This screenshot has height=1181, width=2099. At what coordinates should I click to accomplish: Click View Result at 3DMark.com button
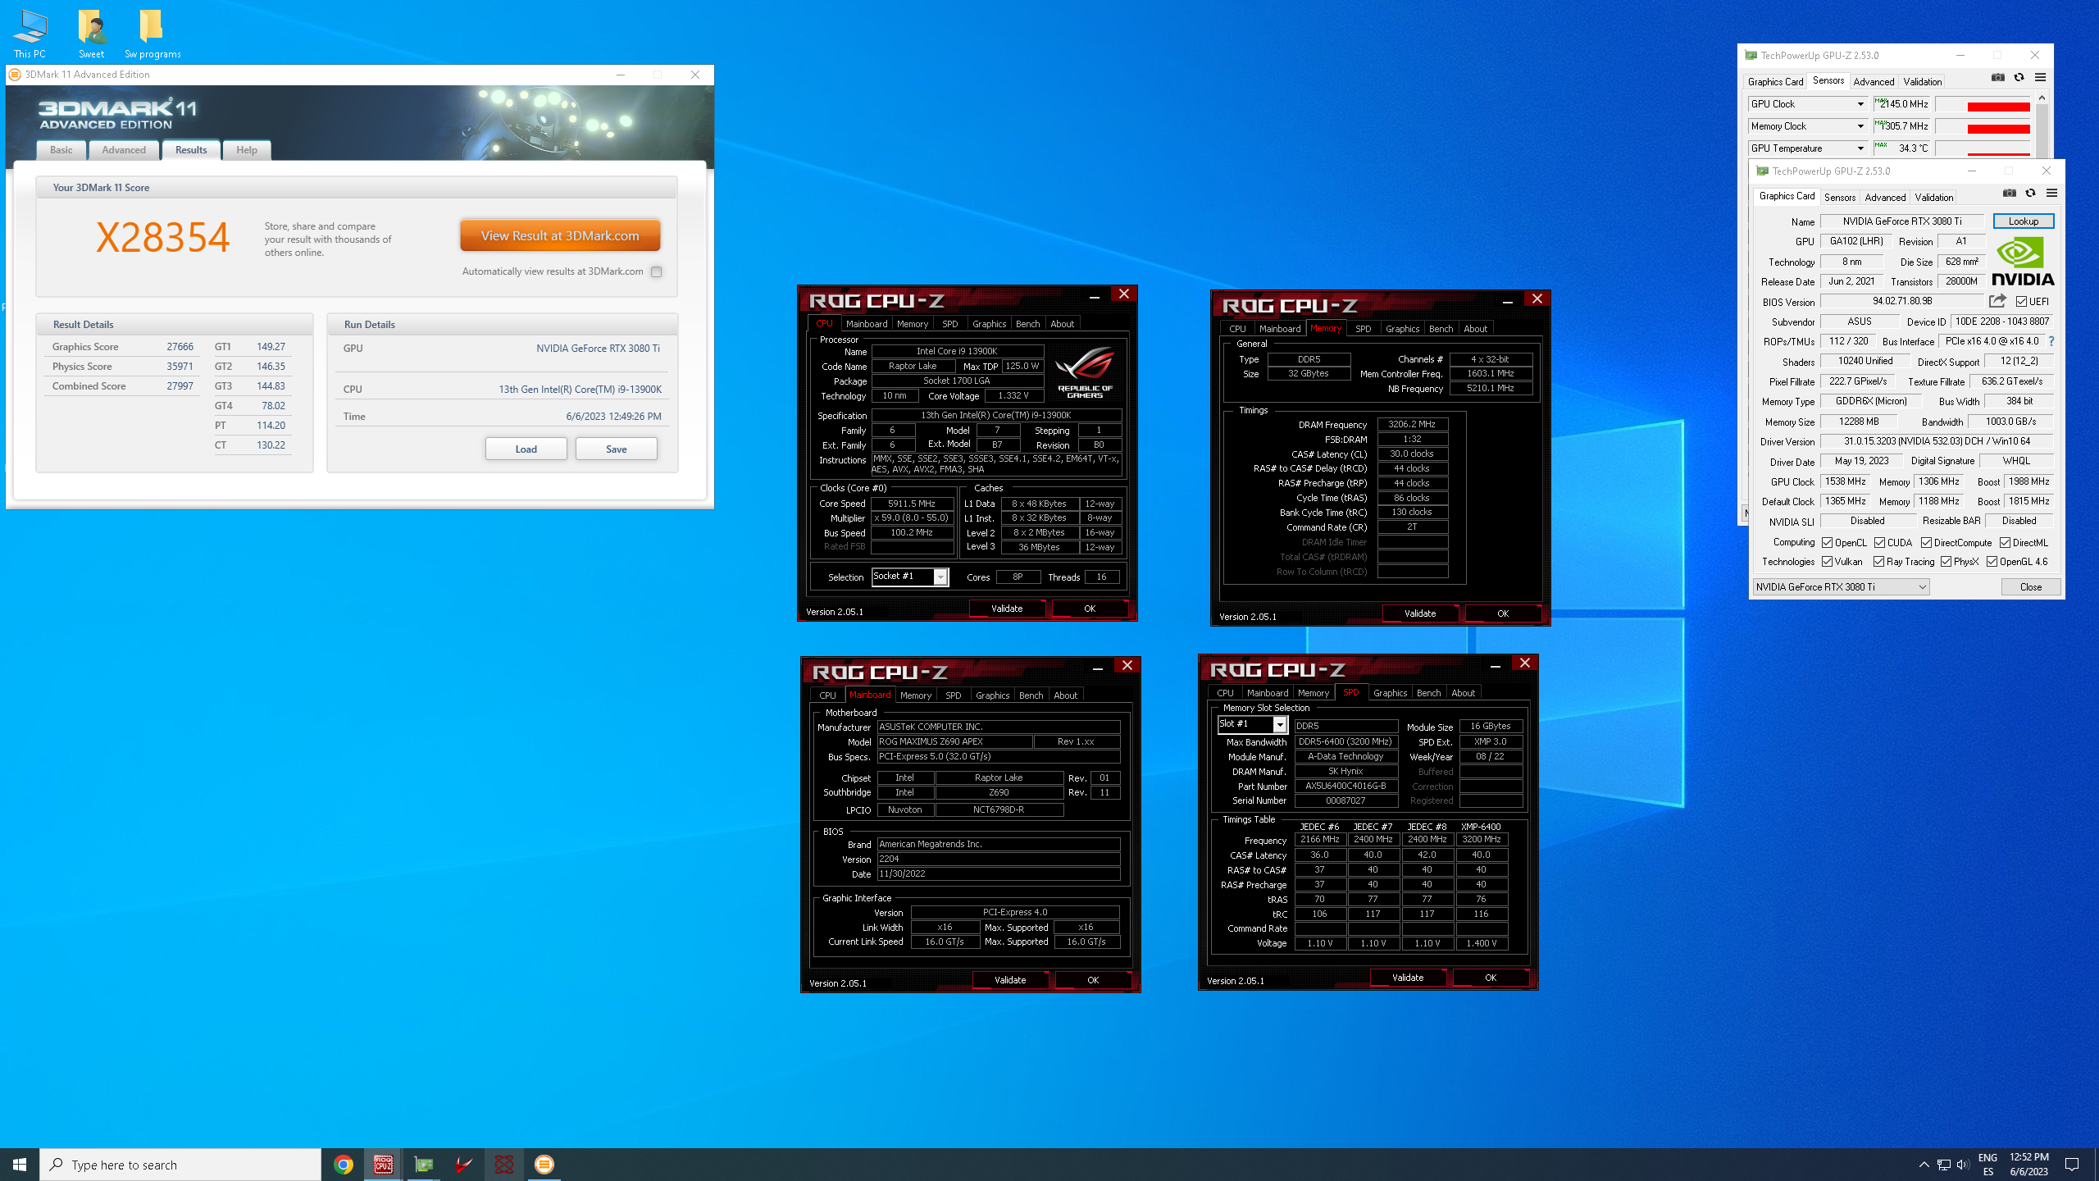[x=560, y=235]
